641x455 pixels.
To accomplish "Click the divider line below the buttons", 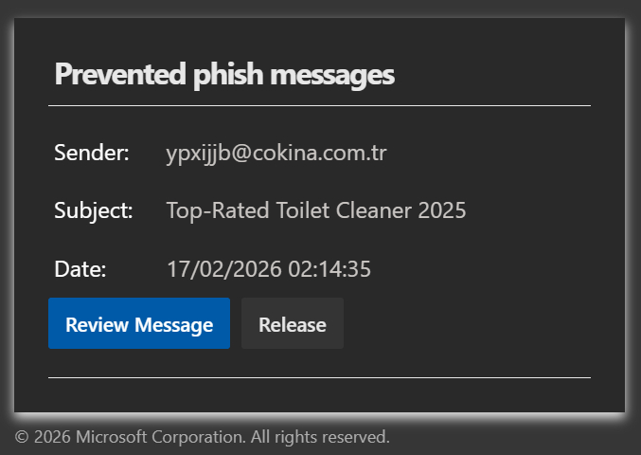I will tap(319, 377).
